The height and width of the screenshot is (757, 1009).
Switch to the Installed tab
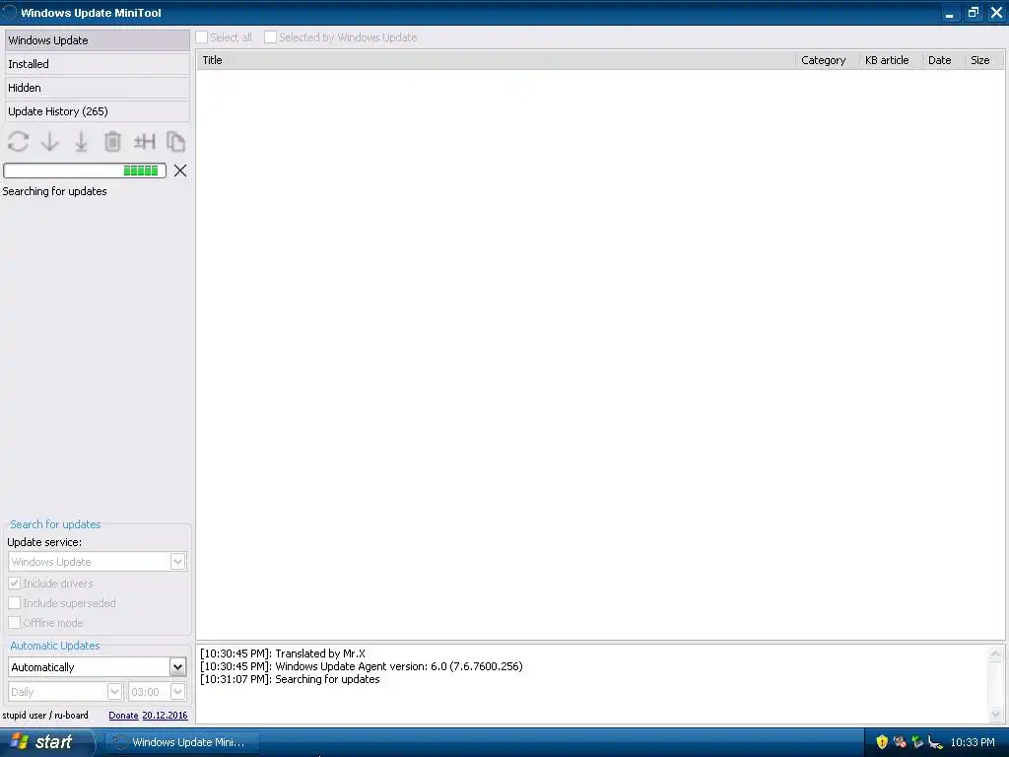pos(98,64)
